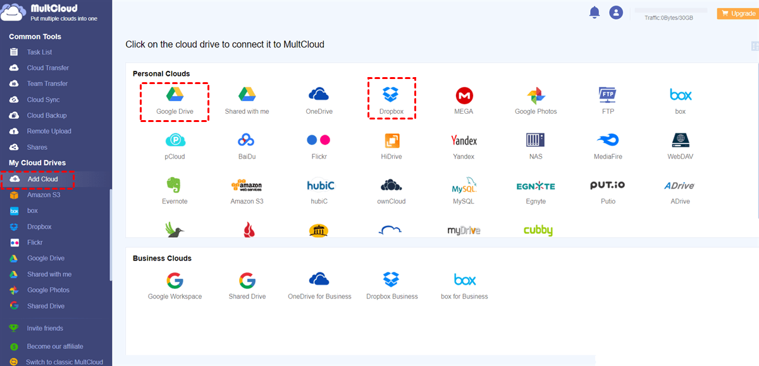Connect hubiC cloud drive

(320, 191)
